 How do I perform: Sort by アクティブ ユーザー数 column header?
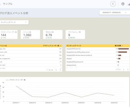pyautogui.click(x=52, y=46)
